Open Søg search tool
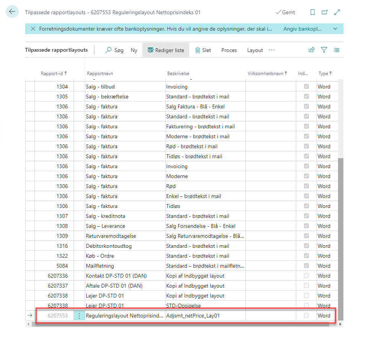This screenshot has width=369, height=337. click(114, 50)
